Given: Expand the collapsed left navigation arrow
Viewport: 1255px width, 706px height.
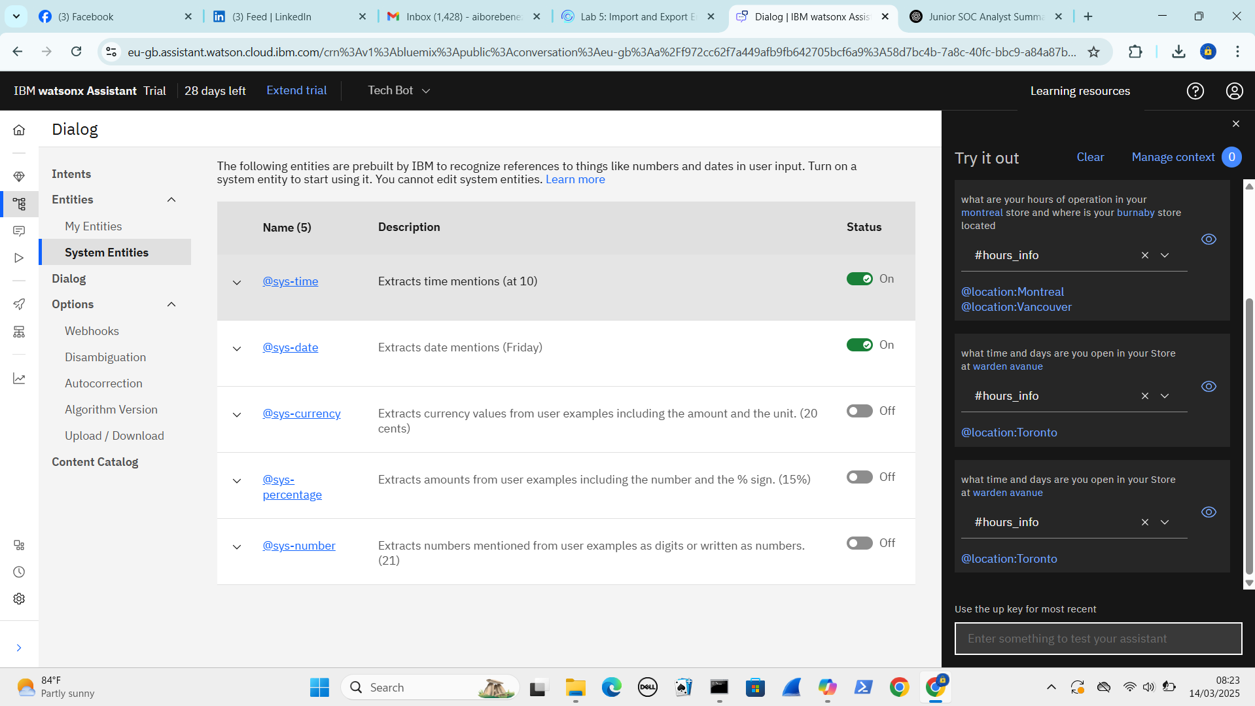Looking at the screenshot, I should point(19,648).
